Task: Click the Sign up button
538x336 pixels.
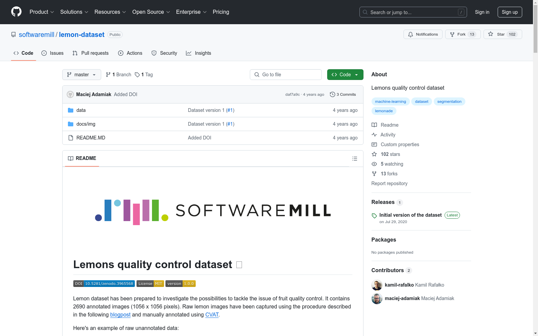Action: tap(510, 12)
